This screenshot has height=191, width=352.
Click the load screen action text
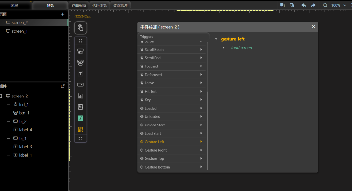242,48
